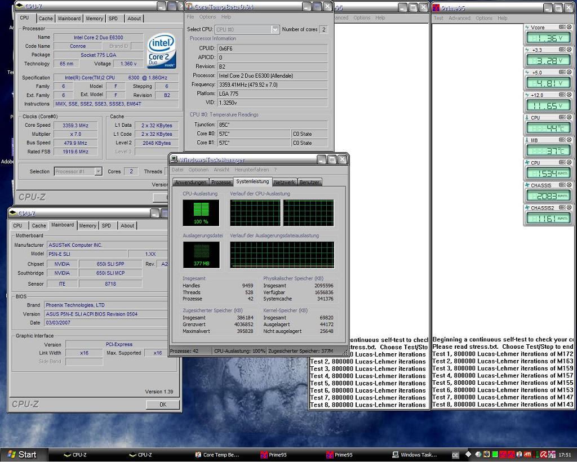
Task: Click the Core Temp title bar icon
Action: click(189, 6)
